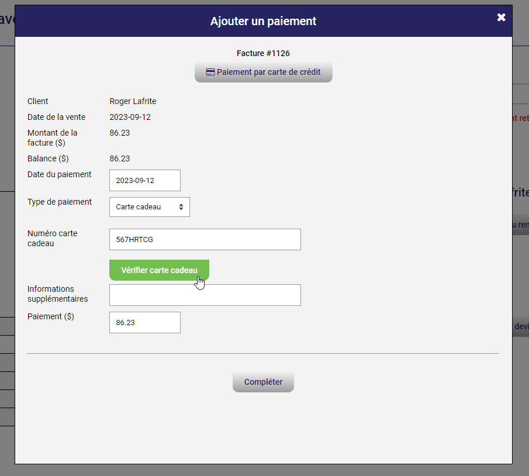
Task: Click Compléter to finish the payment
Action: coord(263,382)
